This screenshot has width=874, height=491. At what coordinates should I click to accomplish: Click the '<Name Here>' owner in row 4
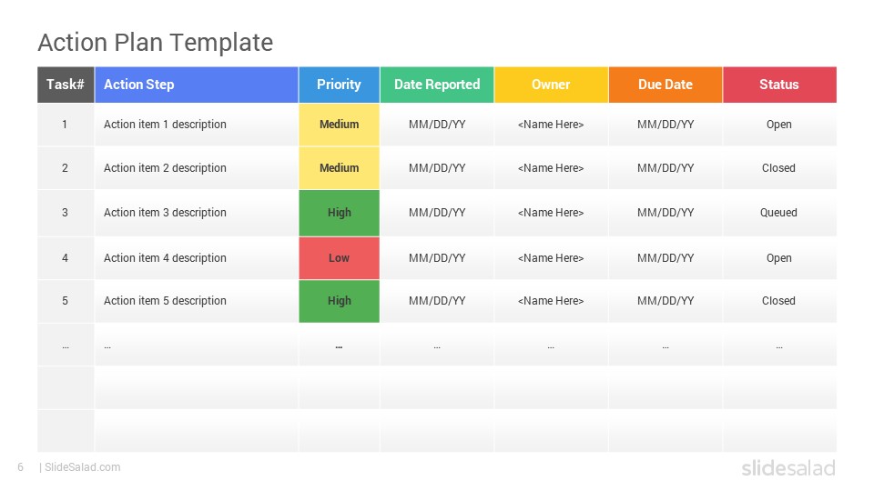551,258
